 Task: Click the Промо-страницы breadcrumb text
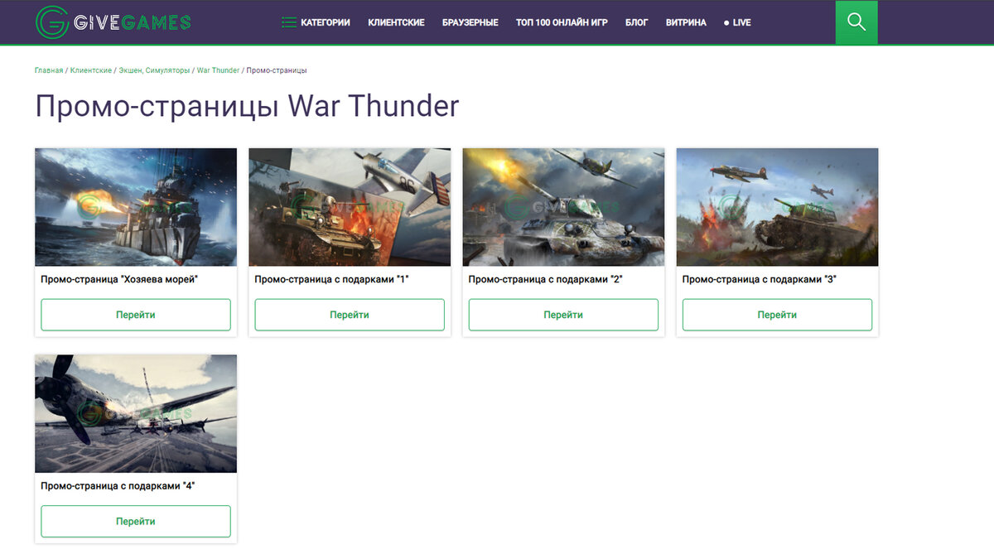pos(277,70)
